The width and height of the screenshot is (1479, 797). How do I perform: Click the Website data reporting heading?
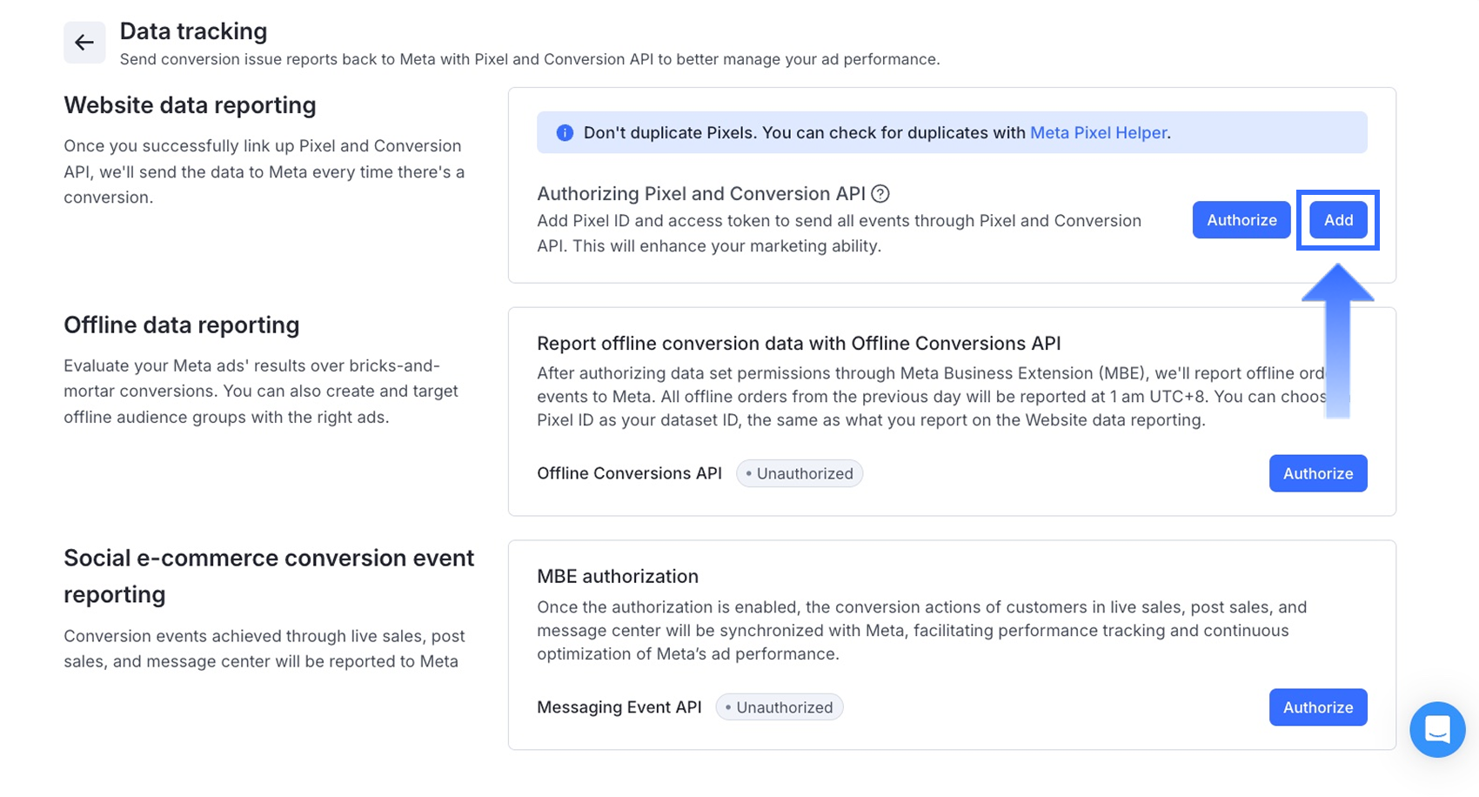(x=190, y=105)
